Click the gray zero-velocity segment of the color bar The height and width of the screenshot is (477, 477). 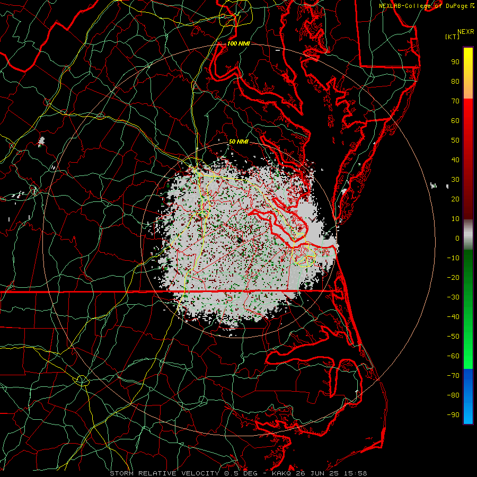[468, 235]
